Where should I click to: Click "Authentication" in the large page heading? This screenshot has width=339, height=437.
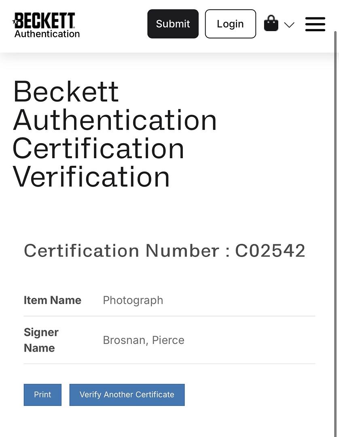tap(115, 120)
